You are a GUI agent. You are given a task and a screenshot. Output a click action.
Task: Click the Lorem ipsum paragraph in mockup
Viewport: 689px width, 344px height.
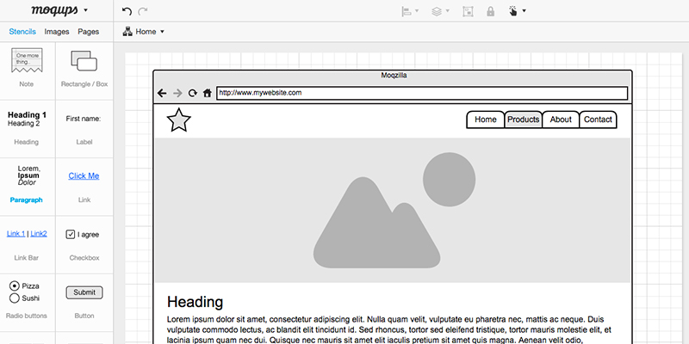coord(389,329)
